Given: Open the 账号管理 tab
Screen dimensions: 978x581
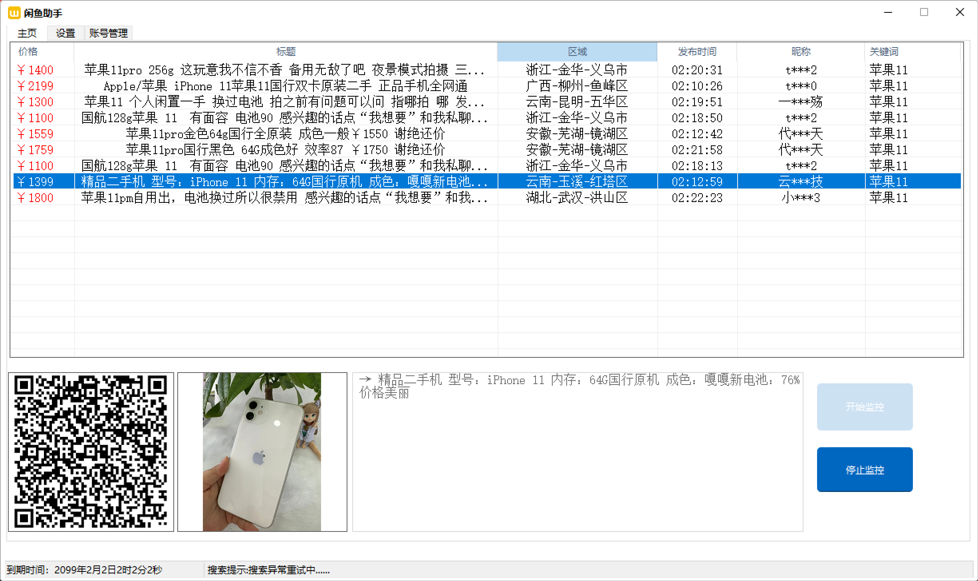Looking at the screenshot, I should [x=109, y=33].
